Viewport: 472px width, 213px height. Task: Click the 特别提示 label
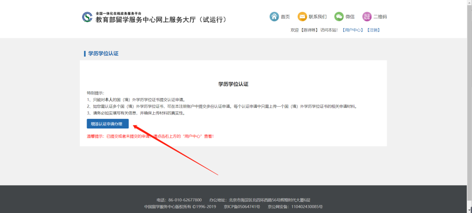(x=95, y=93)
